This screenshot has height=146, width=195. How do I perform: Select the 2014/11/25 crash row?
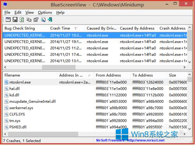coord(95,48)
